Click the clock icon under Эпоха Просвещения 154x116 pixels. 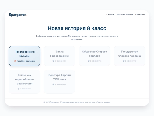coord(54,61)
